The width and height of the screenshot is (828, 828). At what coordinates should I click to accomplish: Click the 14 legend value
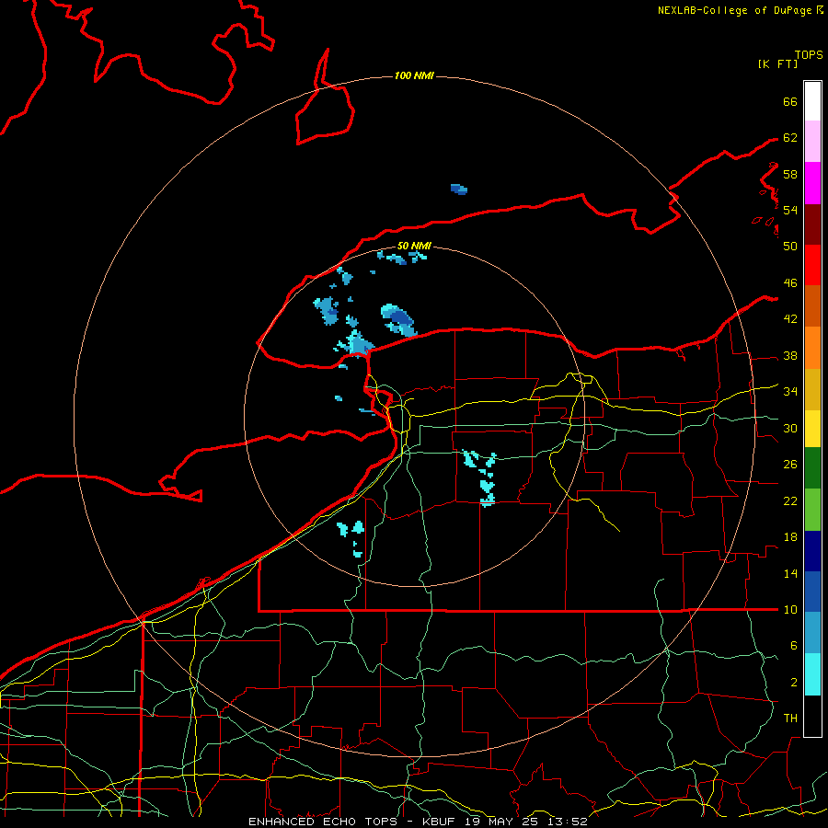pos(790,573)
